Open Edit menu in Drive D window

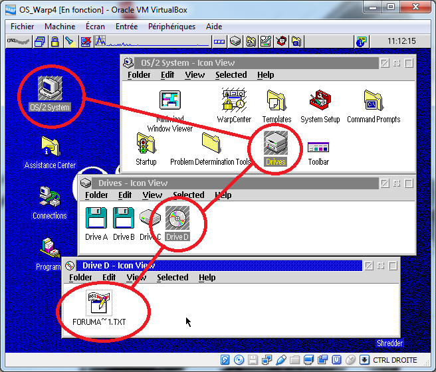(x=109, y=277)
